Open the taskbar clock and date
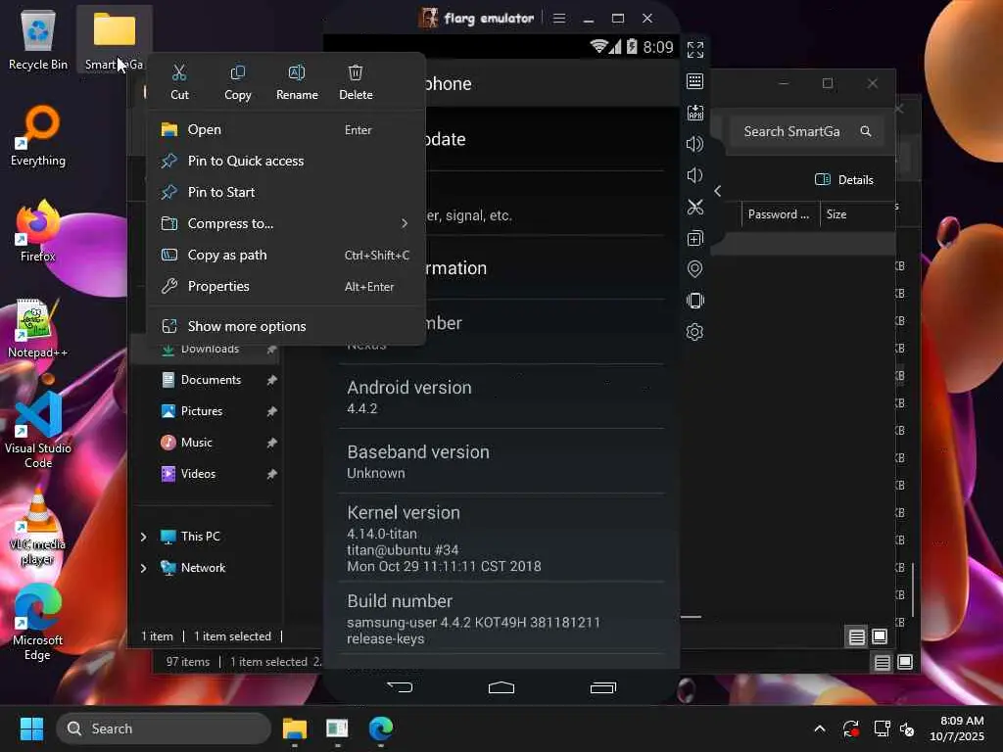1003x752 pixels. pos(957,728)
